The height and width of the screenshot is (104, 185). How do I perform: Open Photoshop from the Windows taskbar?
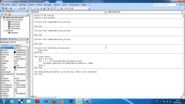[71, 101]
